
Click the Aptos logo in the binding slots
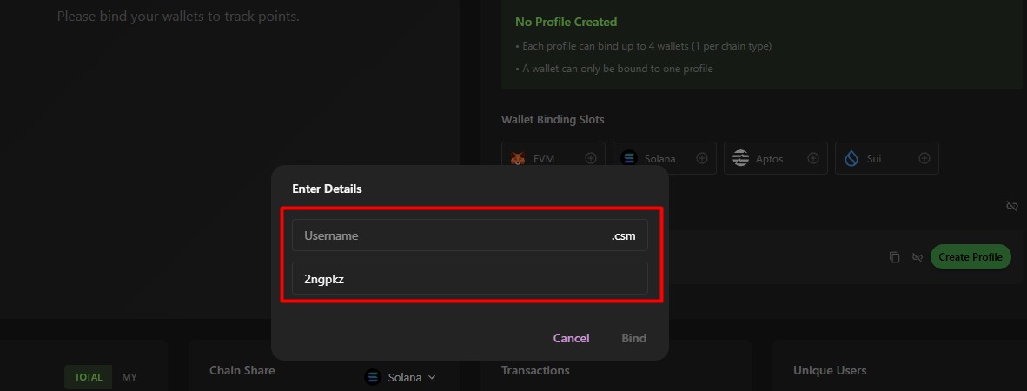(740, 158)
